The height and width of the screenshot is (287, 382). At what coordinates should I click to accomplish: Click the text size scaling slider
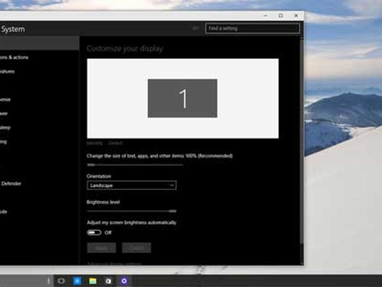[x=135, y=165]
